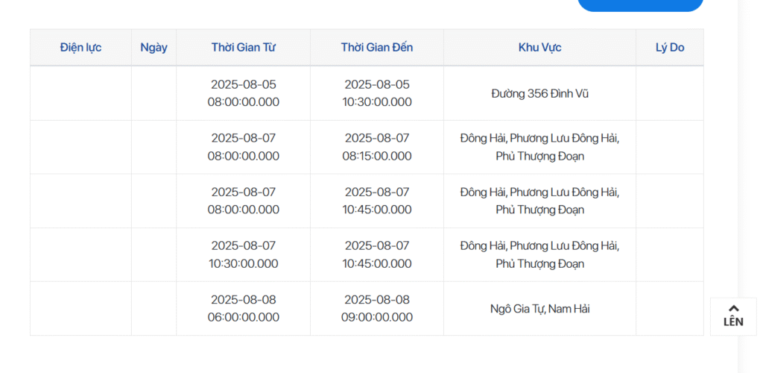
Task: Click the empty Lý Do cell in first row
Action: tap(670, 93)
